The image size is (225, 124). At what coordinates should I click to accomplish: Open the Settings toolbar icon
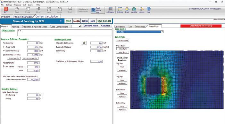pyautogui.click(x=120, y=9)
